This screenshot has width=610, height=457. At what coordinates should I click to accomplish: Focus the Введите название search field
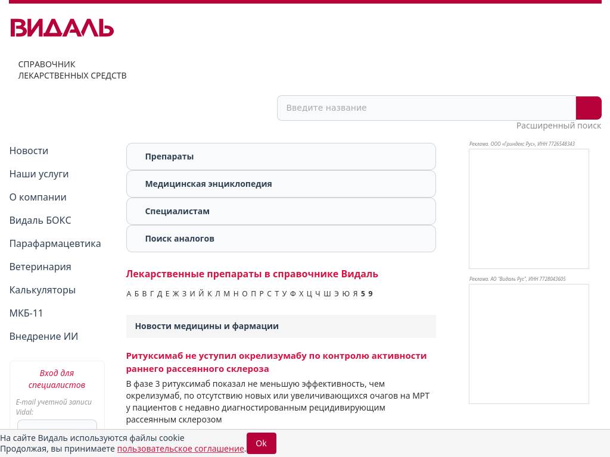pyautogui.click(x=427, y=108)
